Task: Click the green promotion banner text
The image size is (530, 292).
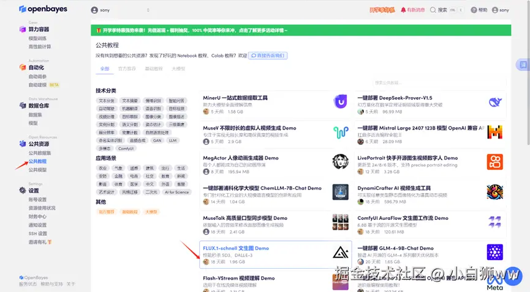Action: 195,31
